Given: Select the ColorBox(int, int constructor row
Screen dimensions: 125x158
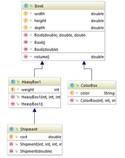Looking at the screenshot, I should [92, 100].
